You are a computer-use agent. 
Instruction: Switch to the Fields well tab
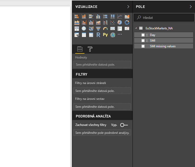(x=80, y=49)
